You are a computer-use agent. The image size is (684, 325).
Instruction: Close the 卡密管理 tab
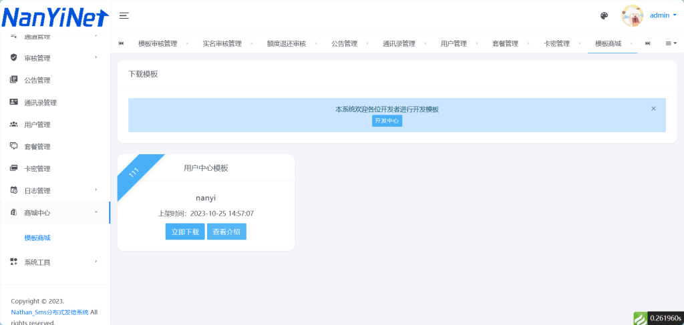[x=580, y=43]
